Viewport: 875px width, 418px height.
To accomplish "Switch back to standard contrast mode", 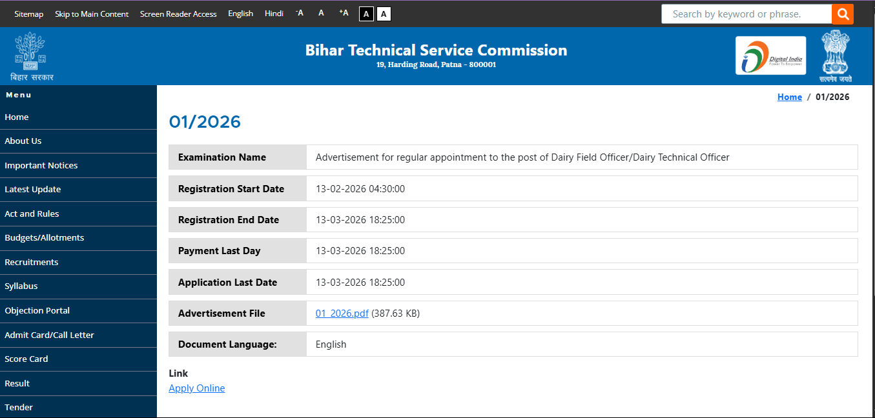I will coord(384,14).
